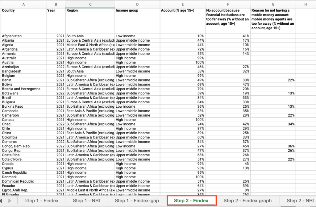316x207 pixels.
Task: Click the "41%" value in Afghanistan's row
Action: coord(228,36)
